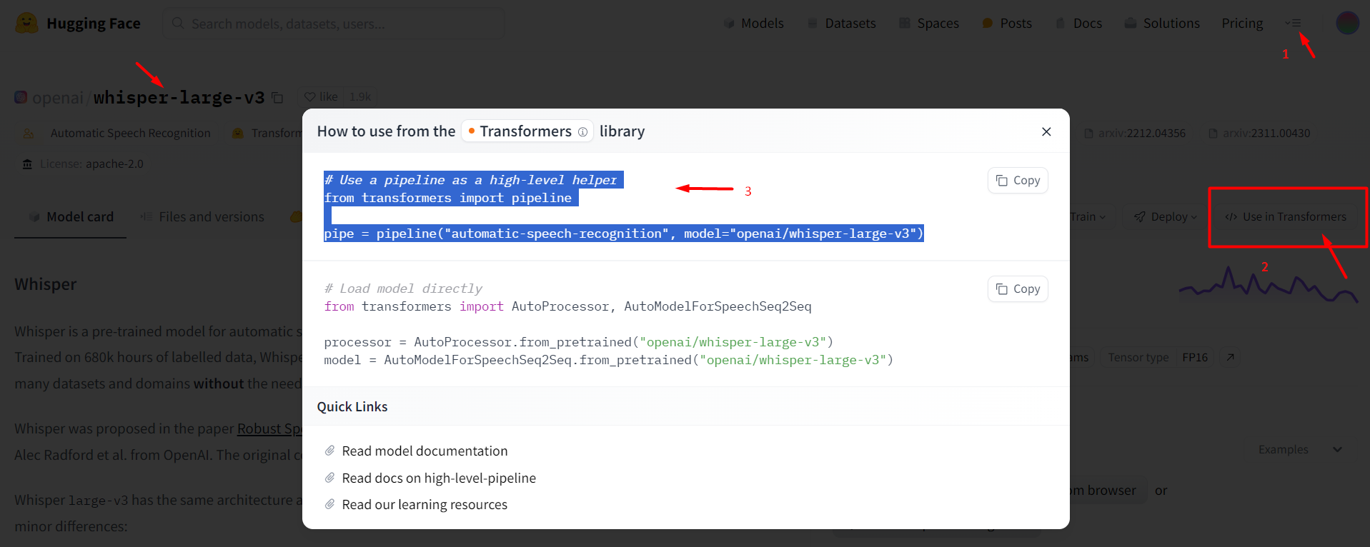Copy the pipeline helper code snippet
The width and height of the screenshot is (1370, 547).
tap(1018, 181)
